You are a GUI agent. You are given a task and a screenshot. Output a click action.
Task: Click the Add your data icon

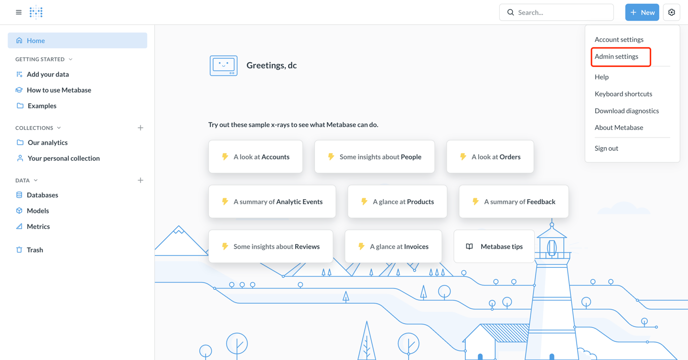19,74
